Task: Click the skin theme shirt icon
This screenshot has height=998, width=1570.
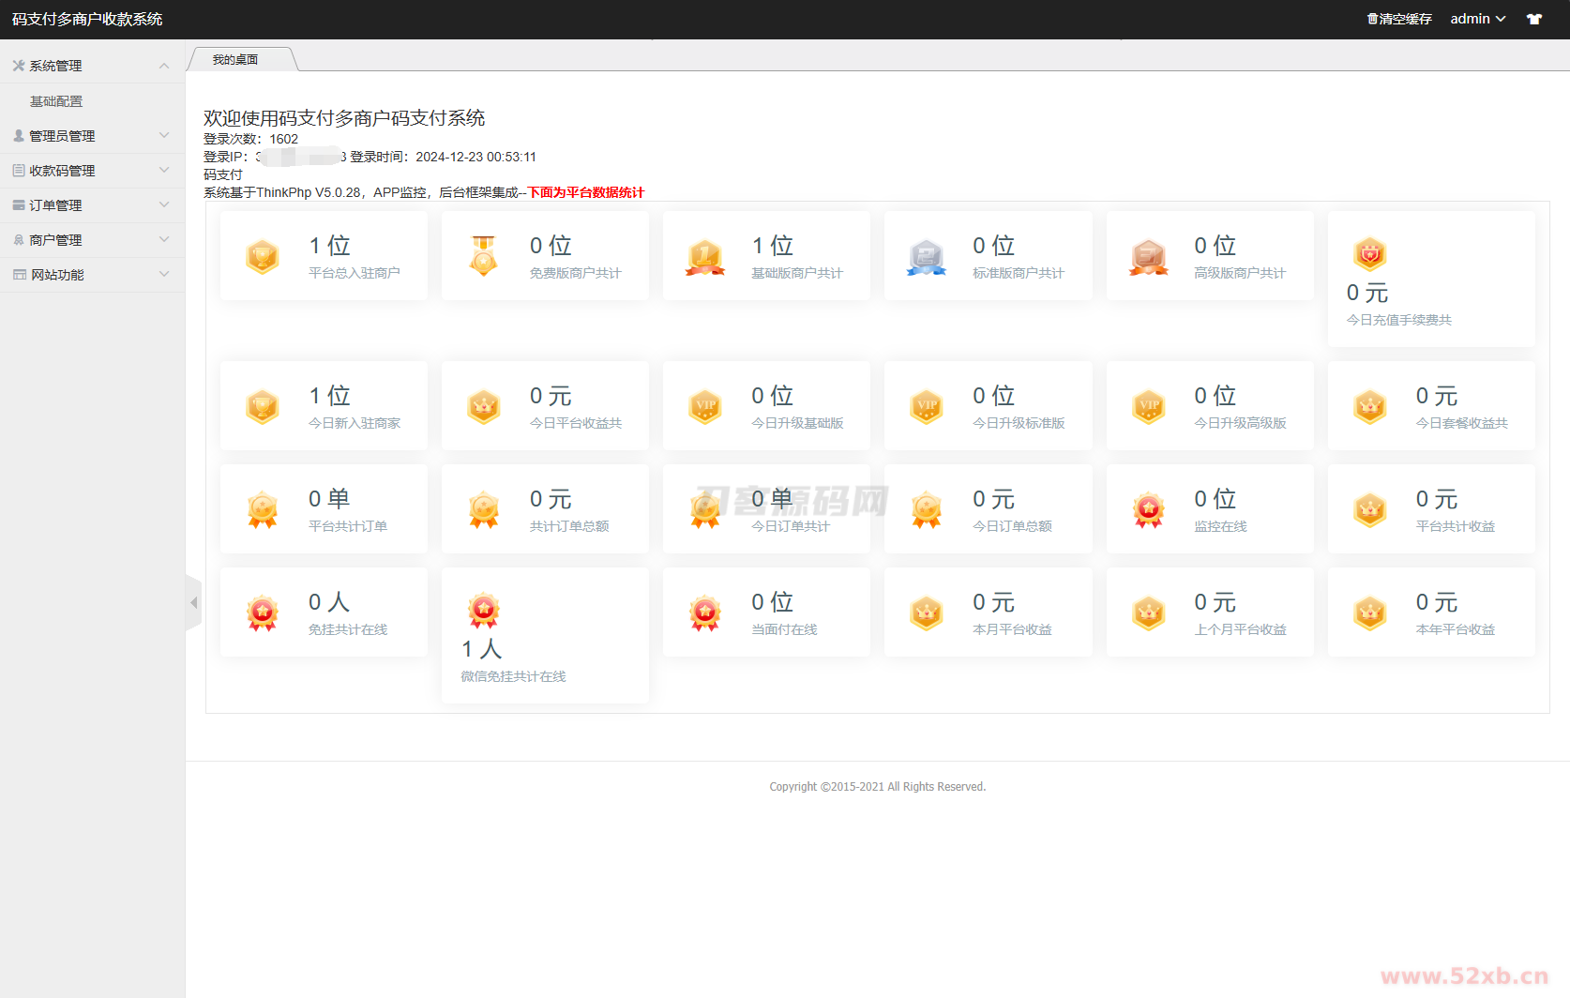Action: 1534,19
